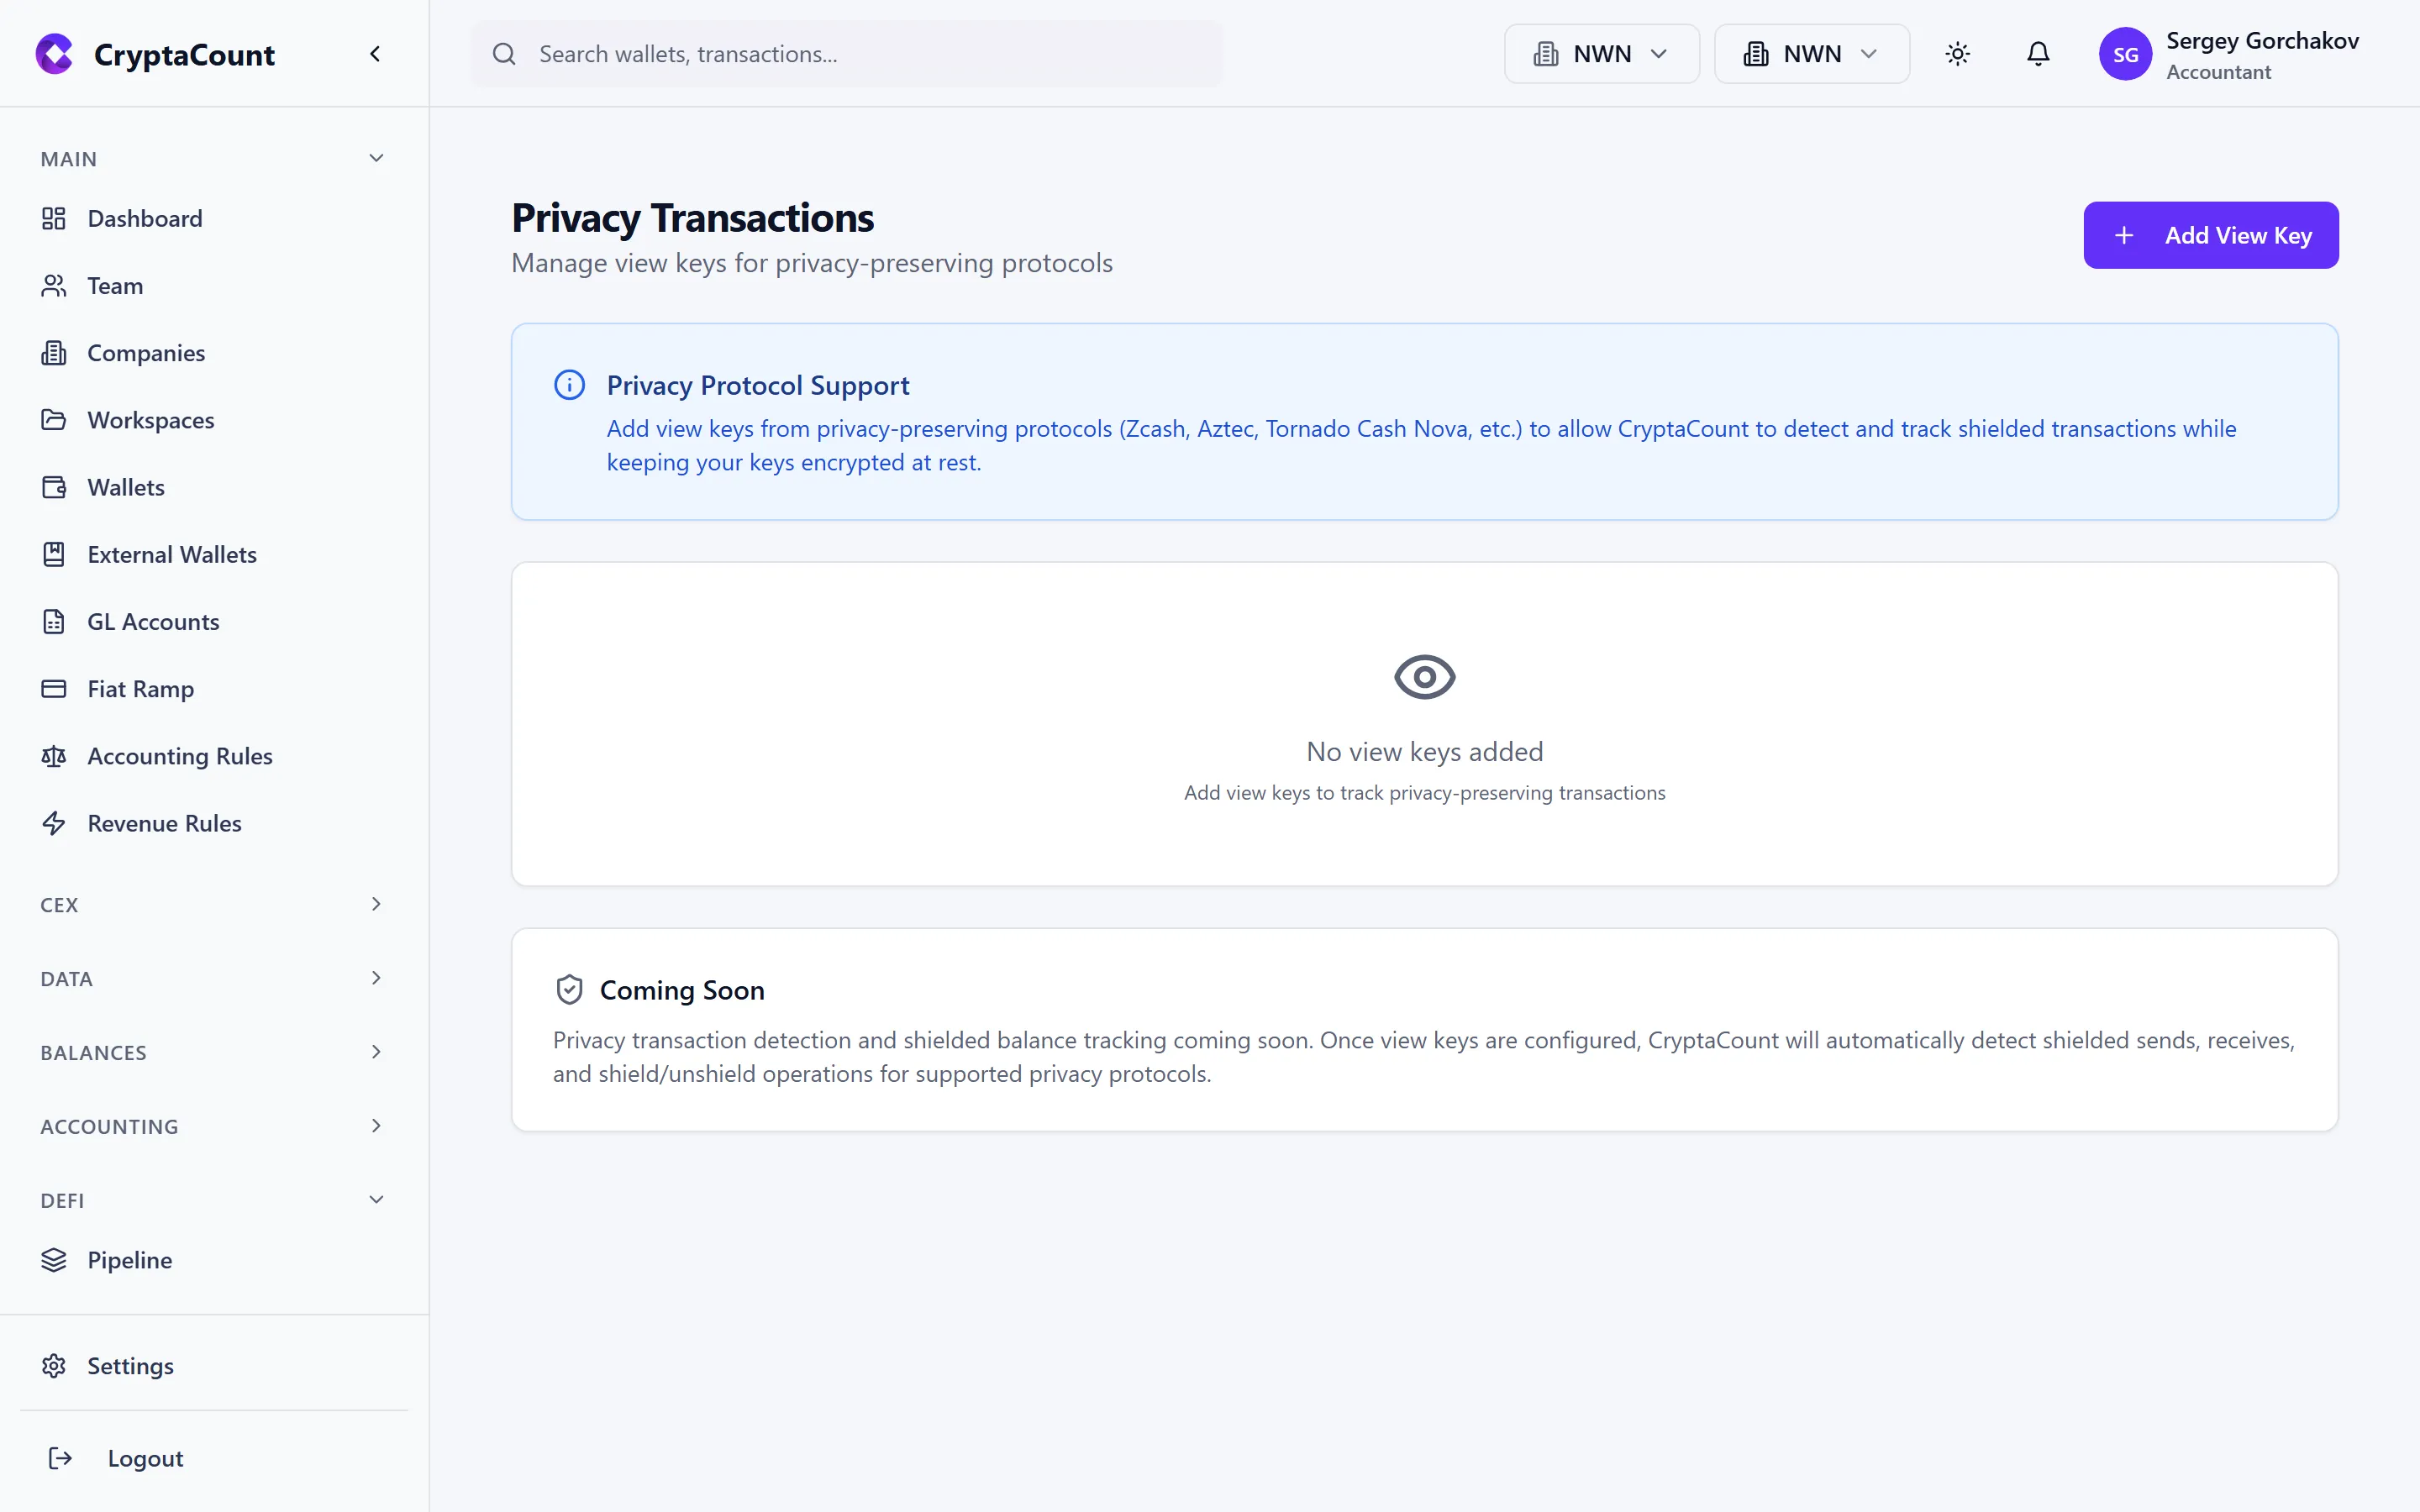This screenshot has width=2420, height=1512.
Task: Select the Wallets icon in sidebar
Action: point(54,487)
